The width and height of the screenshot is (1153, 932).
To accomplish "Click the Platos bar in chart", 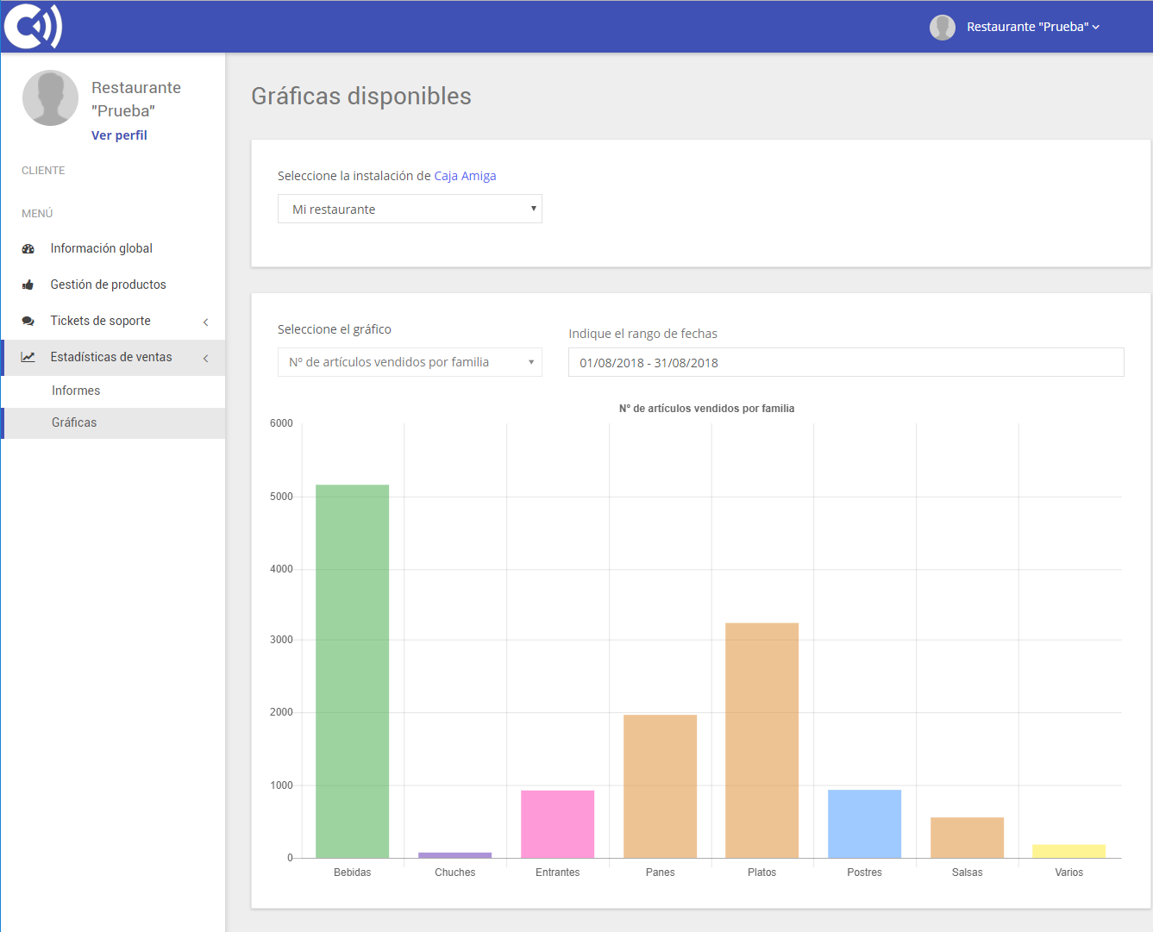I will 761,741.
